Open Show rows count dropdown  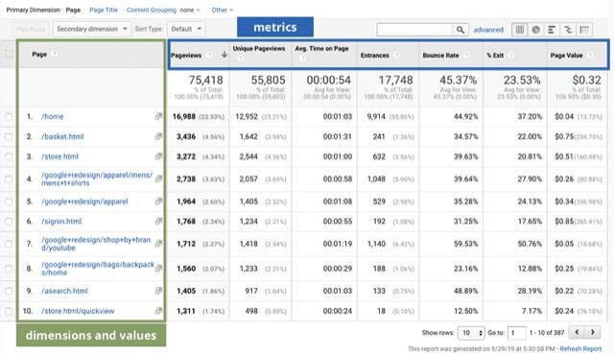[471, 333]
